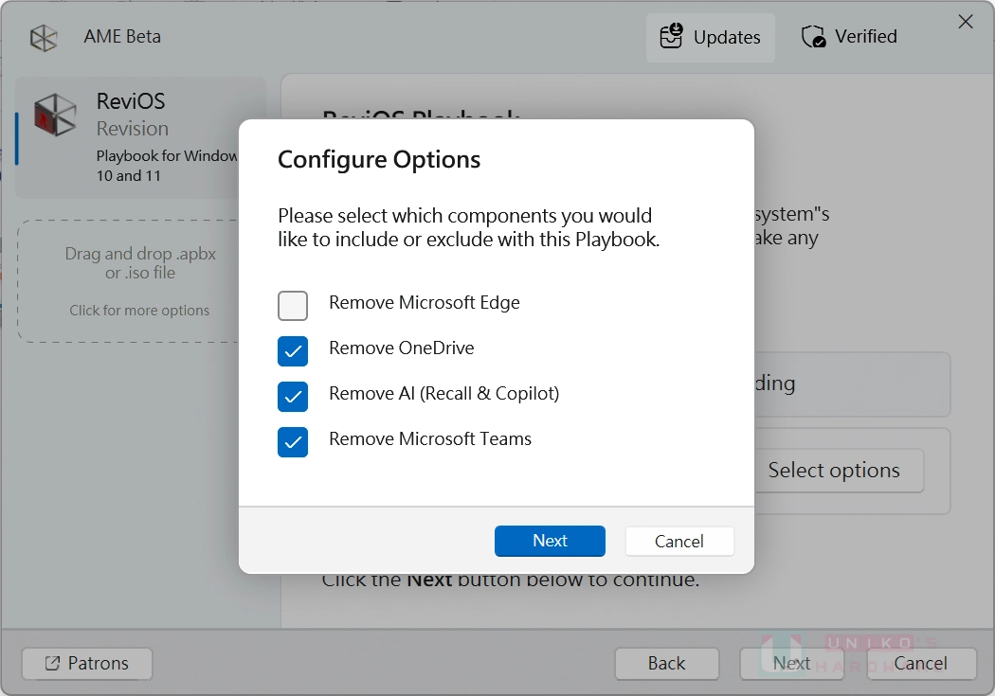995x696 pixels.
Task: Open the Updates panel
Action: pyautogui.click(x=710, y=37)
